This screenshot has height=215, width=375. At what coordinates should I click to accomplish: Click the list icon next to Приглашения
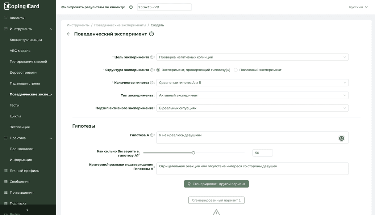pos(6,193)
